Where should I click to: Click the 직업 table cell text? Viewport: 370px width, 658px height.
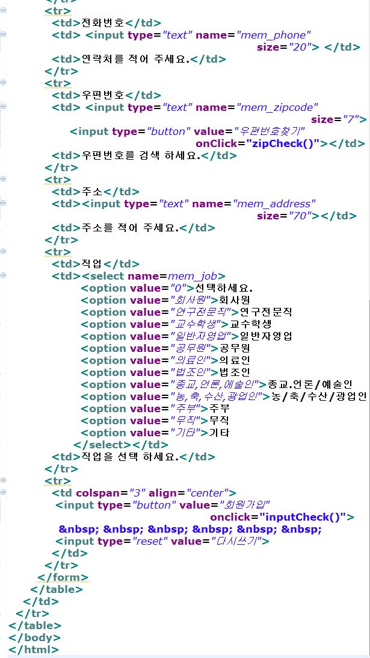click(x=91, y=264)
